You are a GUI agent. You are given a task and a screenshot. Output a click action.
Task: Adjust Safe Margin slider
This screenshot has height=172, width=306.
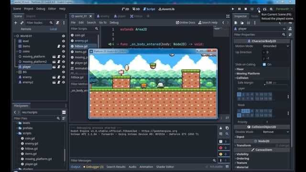276,85
